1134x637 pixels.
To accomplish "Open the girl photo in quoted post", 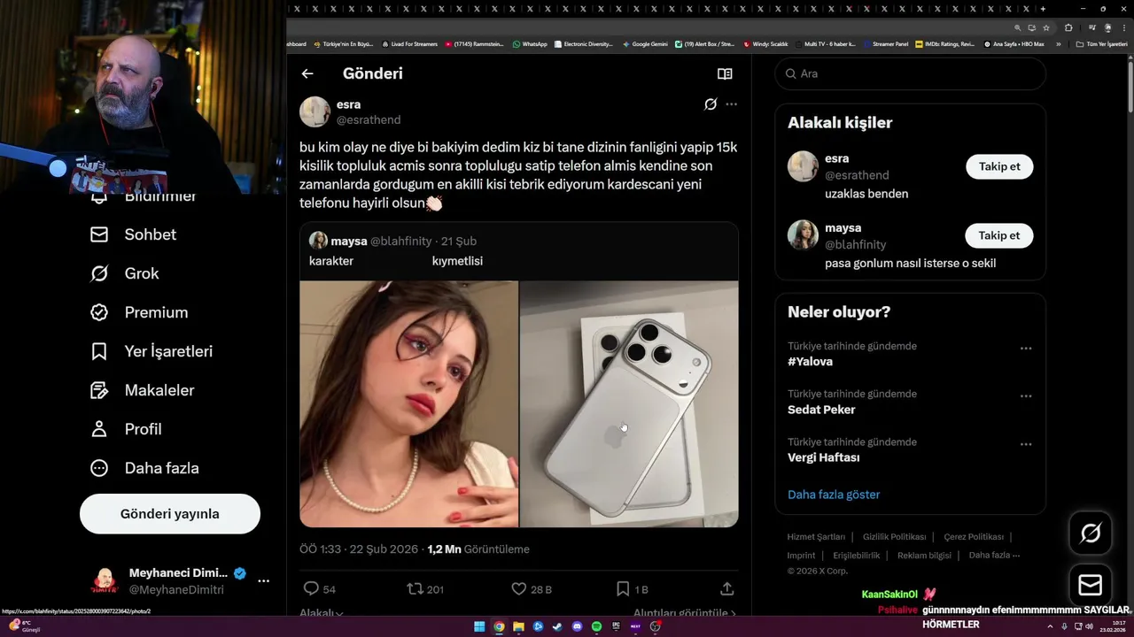I will click(408, 404).
